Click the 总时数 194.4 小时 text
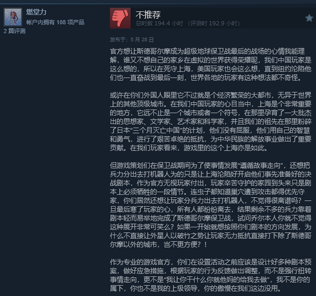Viewport: 316px width, 296px height. [x=159, y=23]
